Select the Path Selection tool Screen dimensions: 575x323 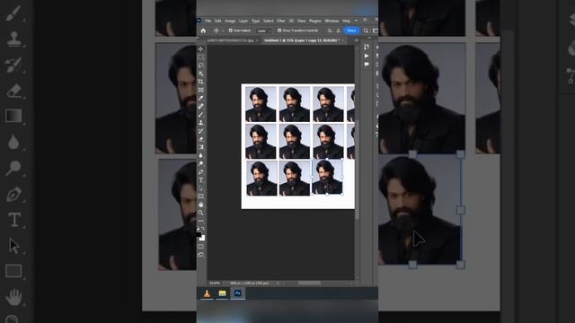click(x=200, y=188)
